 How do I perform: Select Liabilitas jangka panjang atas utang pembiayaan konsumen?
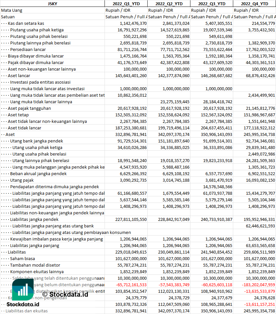pos(72,233)
